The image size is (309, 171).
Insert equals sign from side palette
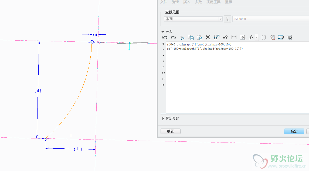click(163, 85)
